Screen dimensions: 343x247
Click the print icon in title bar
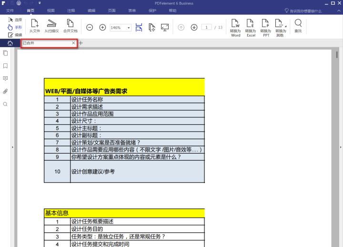tap(19, 3)
